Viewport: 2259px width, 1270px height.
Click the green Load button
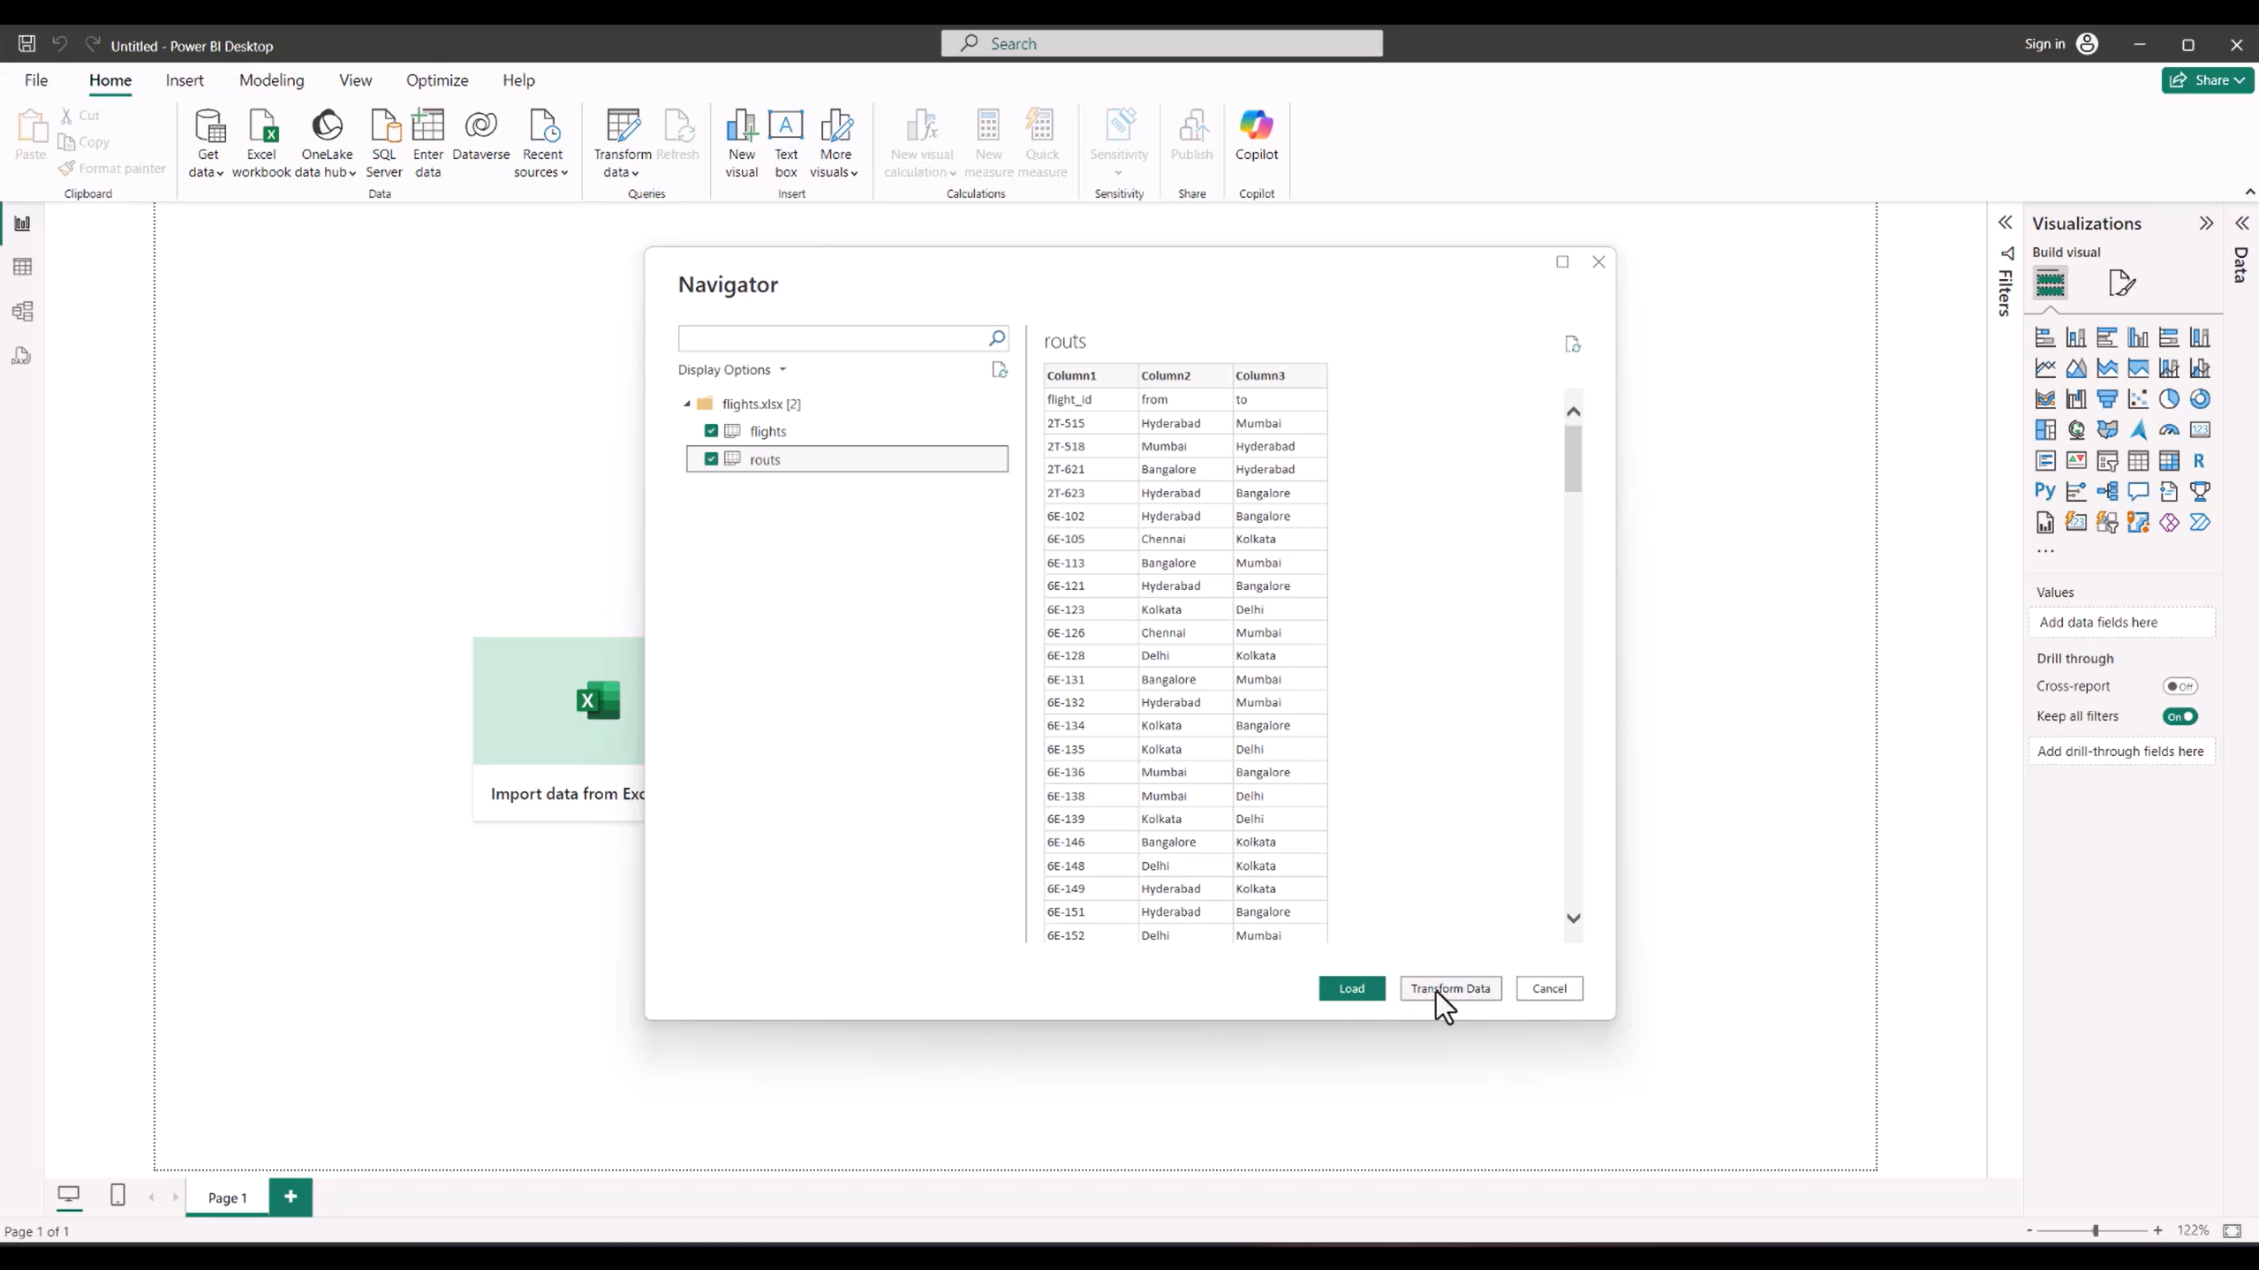1351,988
